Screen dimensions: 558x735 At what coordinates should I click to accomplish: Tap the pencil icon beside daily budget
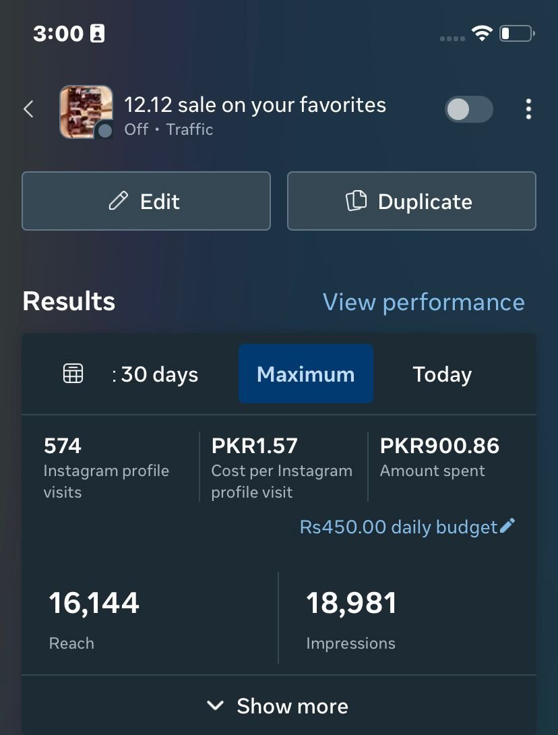point(508,526)
